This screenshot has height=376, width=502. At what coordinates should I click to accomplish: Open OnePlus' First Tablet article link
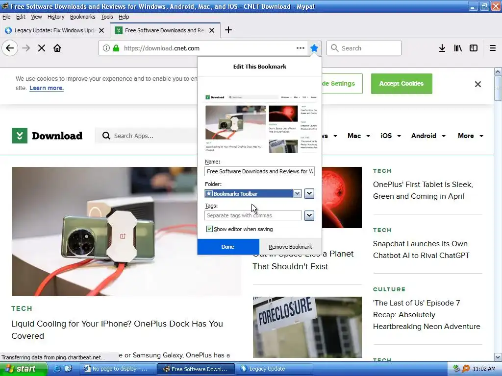click(423, 190)
